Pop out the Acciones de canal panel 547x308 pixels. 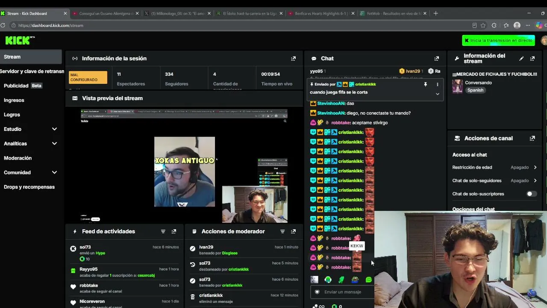click(x=532, y=138)
